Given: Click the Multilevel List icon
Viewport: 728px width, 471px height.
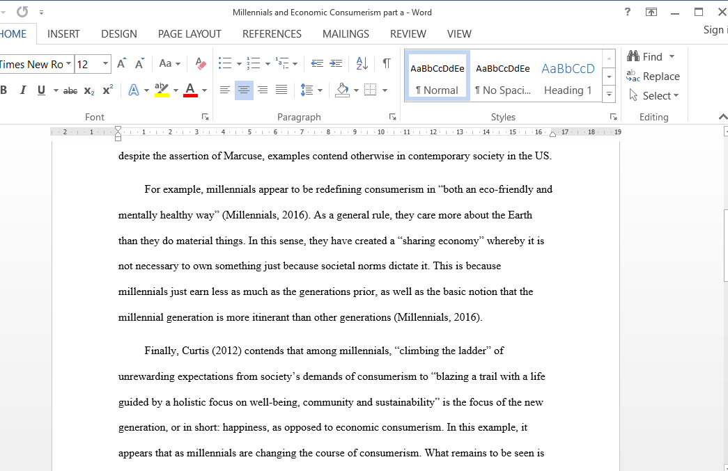Looking at the screenshot, I should tap(282, 63).
